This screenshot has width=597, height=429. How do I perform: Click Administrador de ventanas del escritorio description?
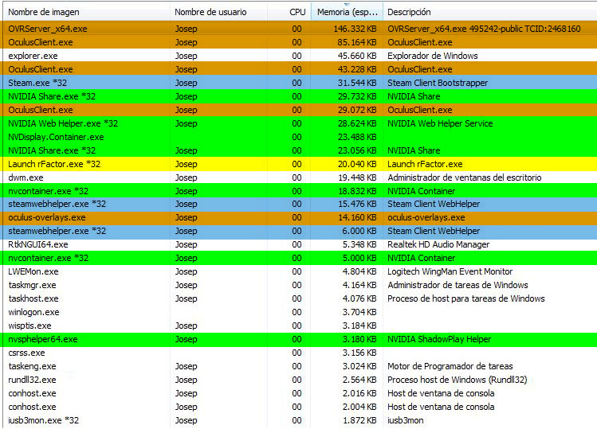tap(465, 177)
